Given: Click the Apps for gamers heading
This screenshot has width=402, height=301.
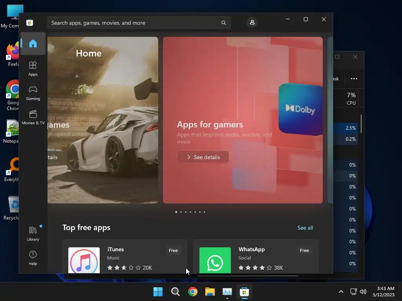Looking at the screenshot, I should (210, 124).
